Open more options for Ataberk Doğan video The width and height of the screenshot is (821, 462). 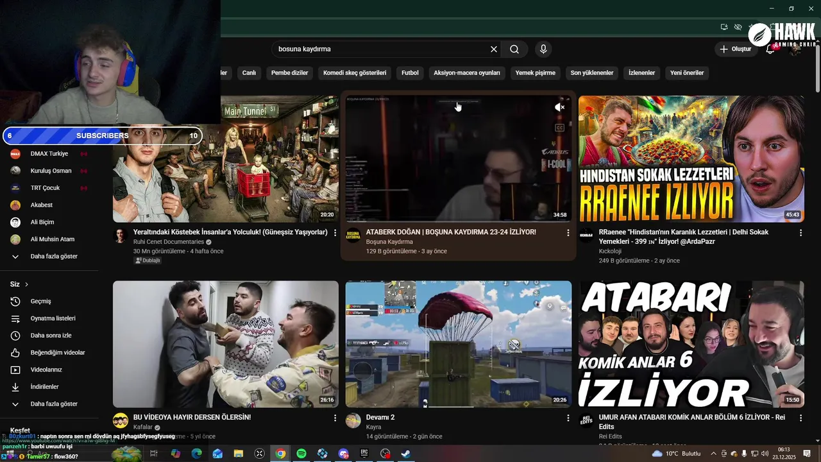pyautogui.click(x=568, y=233)
